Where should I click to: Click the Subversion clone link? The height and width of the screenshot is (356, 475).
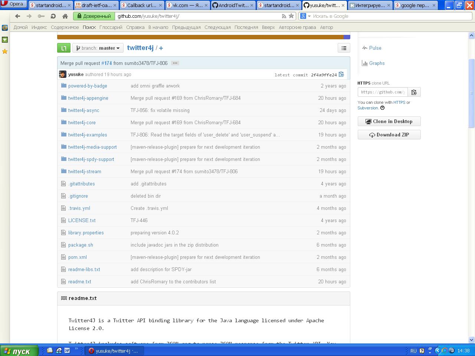pyautogui.click(x=368, y=108)
